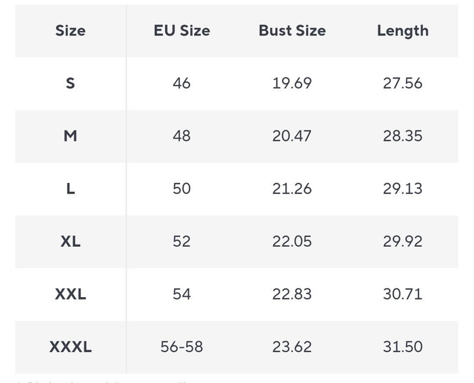The width and height of the screenshot is (474, 383).
Task: Select the Length column header
Action: tap(402, 30)
